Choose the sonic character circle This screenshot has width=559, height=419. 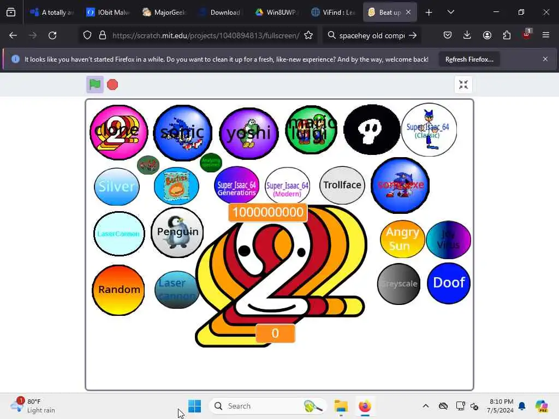182,133
